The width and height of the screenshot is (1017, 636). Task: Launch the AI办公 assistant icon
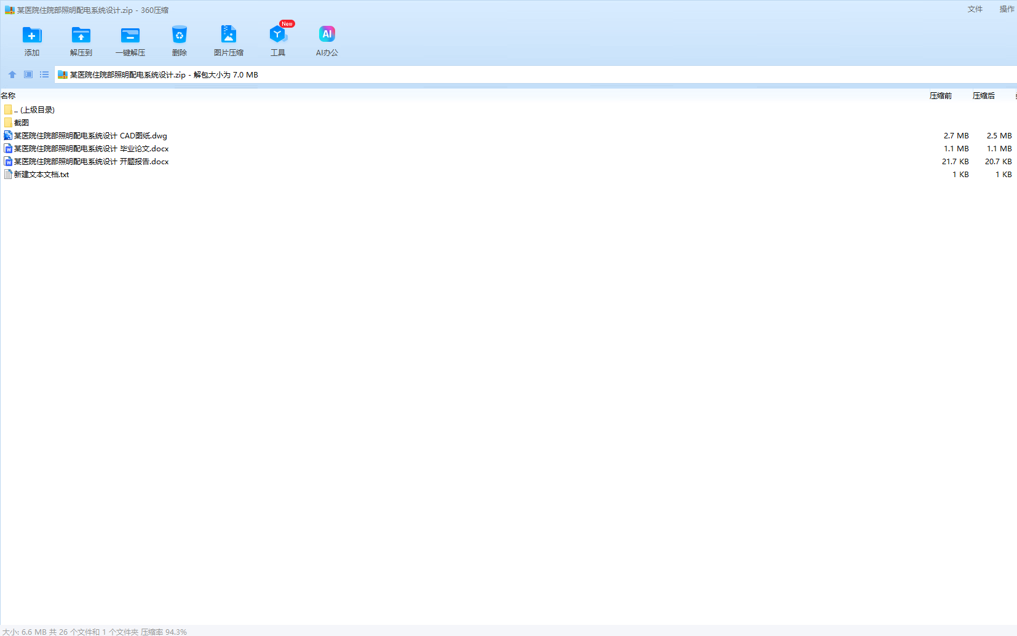tap(327, 34)
